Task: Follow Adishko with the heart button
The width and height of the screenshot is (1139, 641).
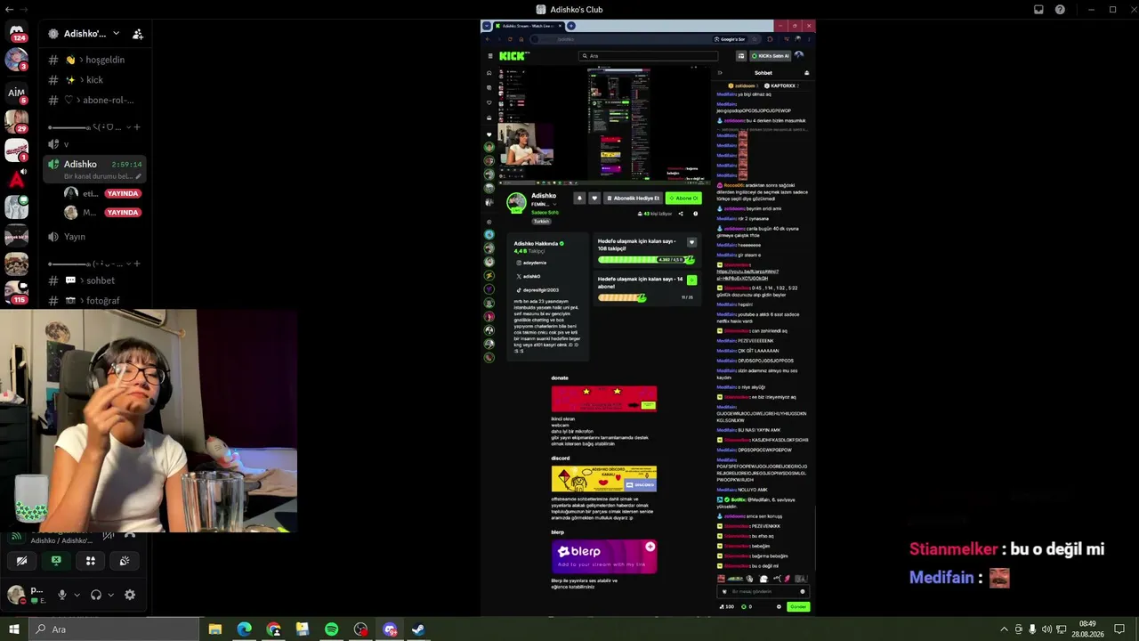Action: (x=594, y=199)
